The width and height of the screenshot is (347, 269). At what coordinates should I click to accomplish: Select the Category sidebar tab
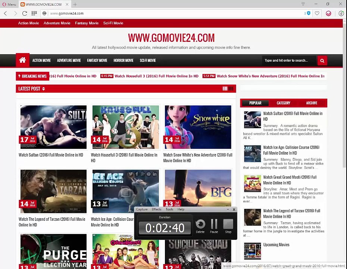pos(283,103)
